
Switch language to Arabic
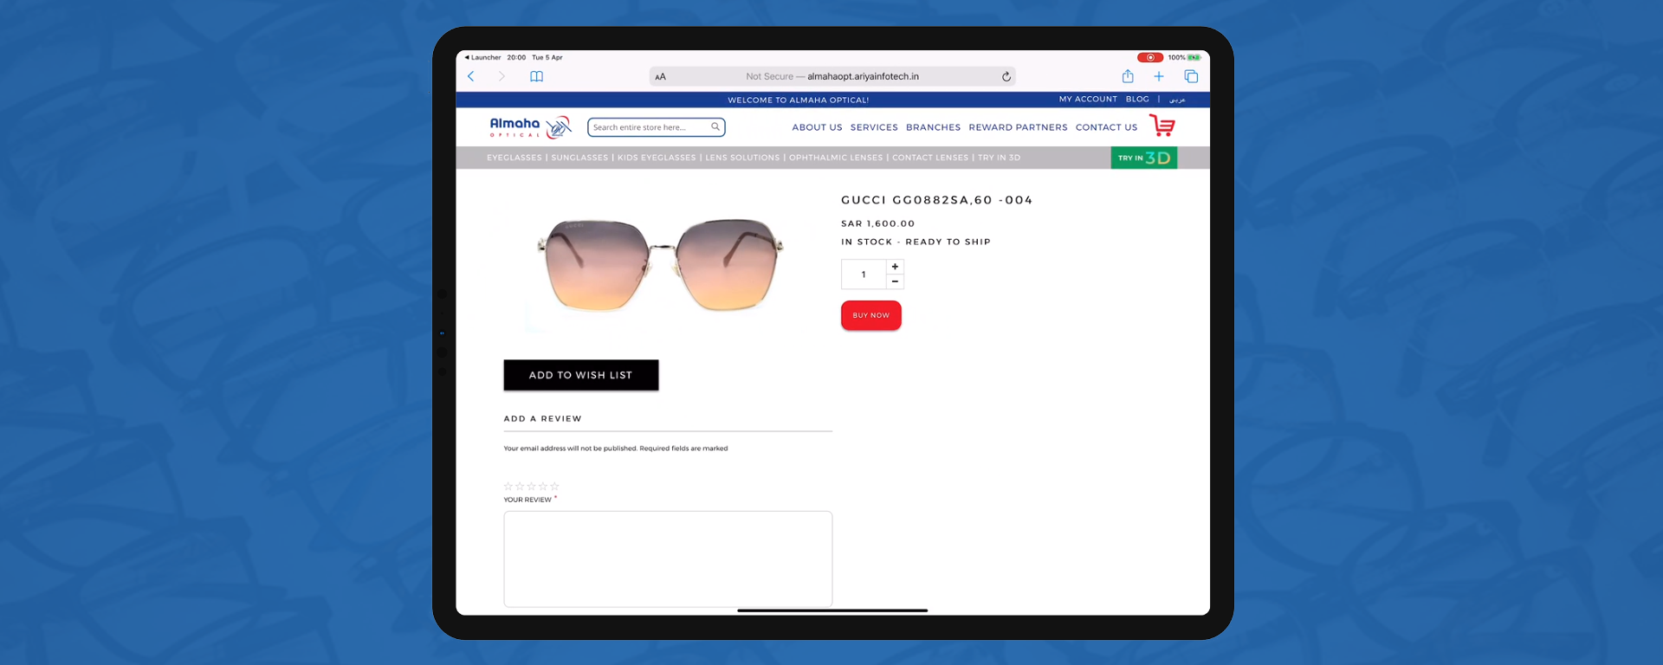[x=1177, y=100]
